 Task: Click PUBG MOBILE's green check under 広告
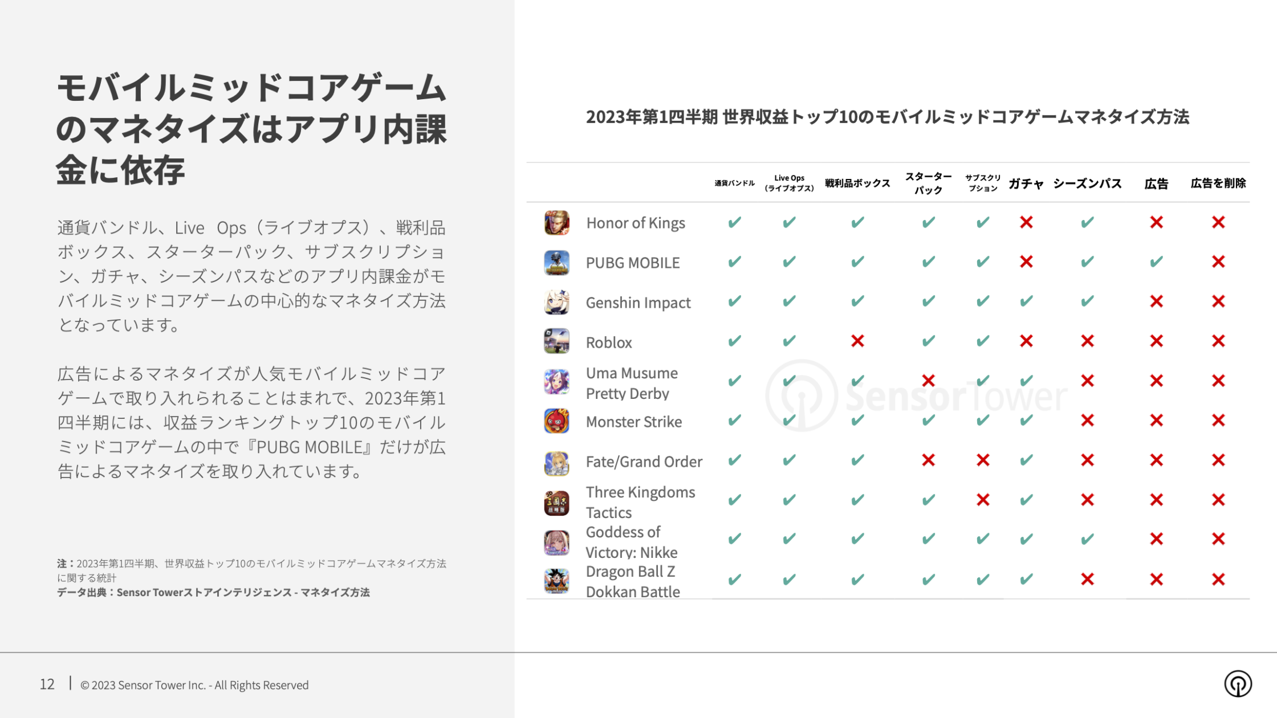click(1156, 262)
